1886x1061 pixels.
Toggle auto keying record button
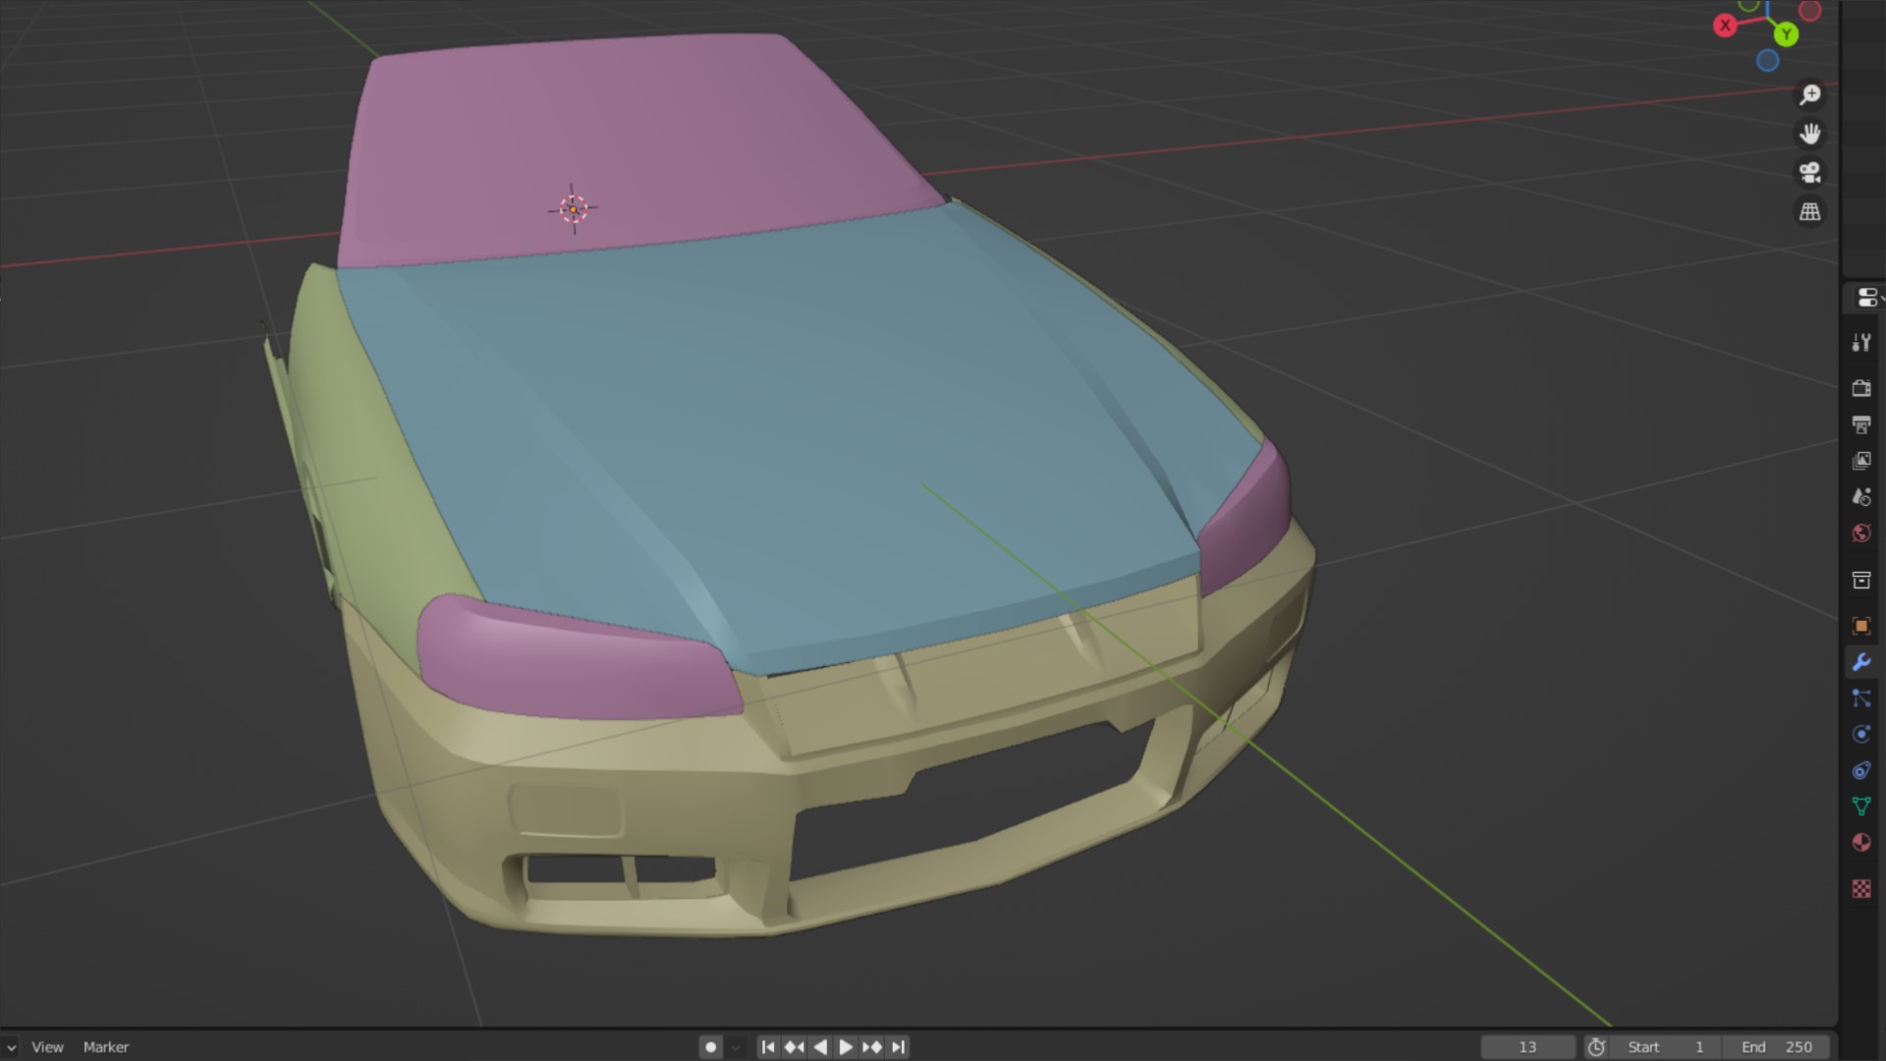pyautogui.click(x=711, y=1047)
